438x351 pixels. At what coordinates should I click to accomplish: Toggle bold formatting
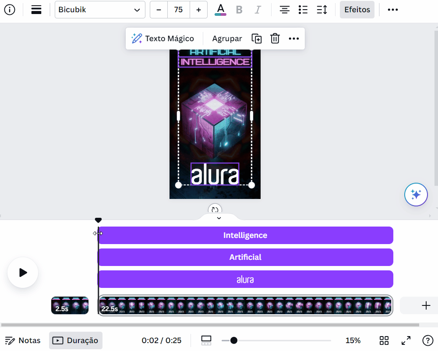pyautogui.click(x=239, y=10)
